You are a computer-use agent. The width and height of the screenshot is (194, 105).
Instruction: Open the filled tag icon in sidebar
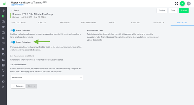click(x=3, y=76)
